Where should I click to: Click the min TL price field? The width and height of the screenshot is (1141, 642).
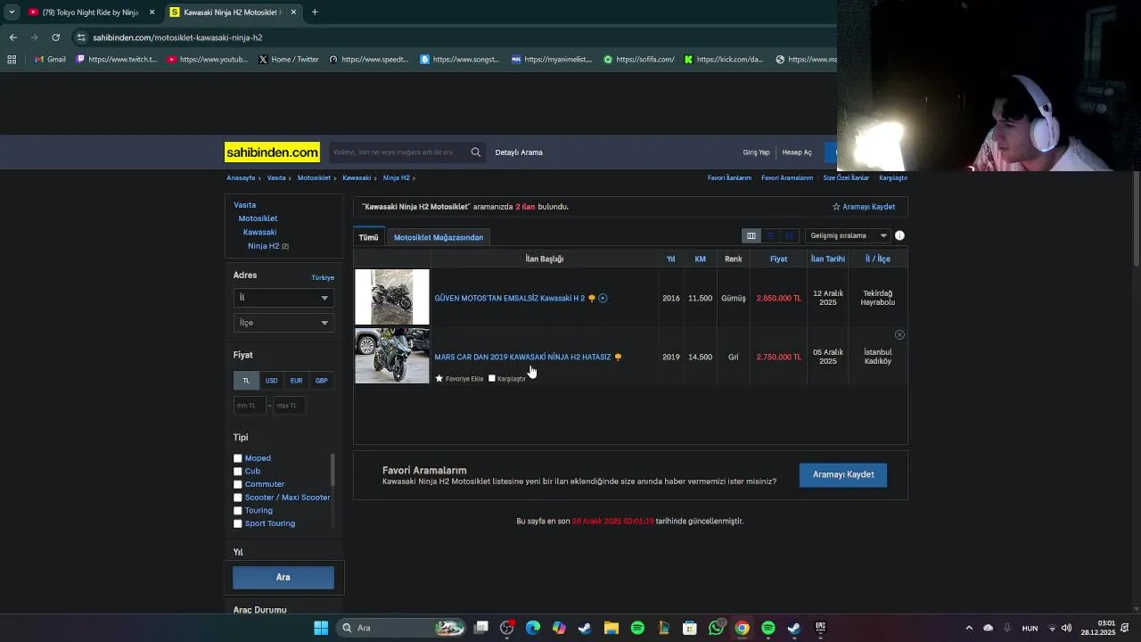[249, 406]
